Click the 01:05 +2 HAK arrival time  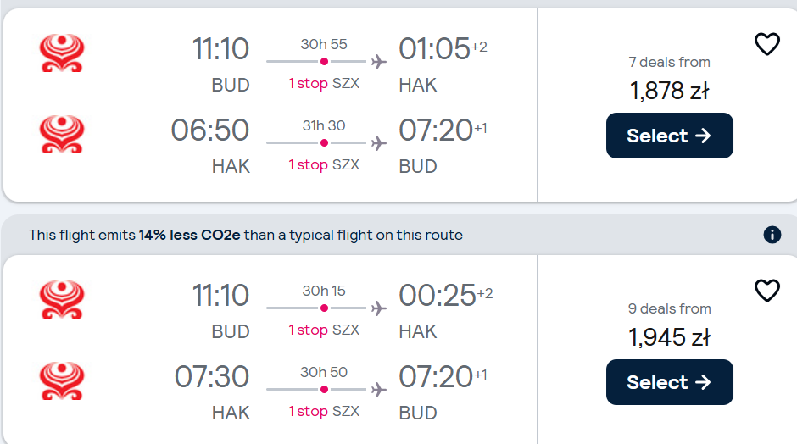click(x=443, y=49)
